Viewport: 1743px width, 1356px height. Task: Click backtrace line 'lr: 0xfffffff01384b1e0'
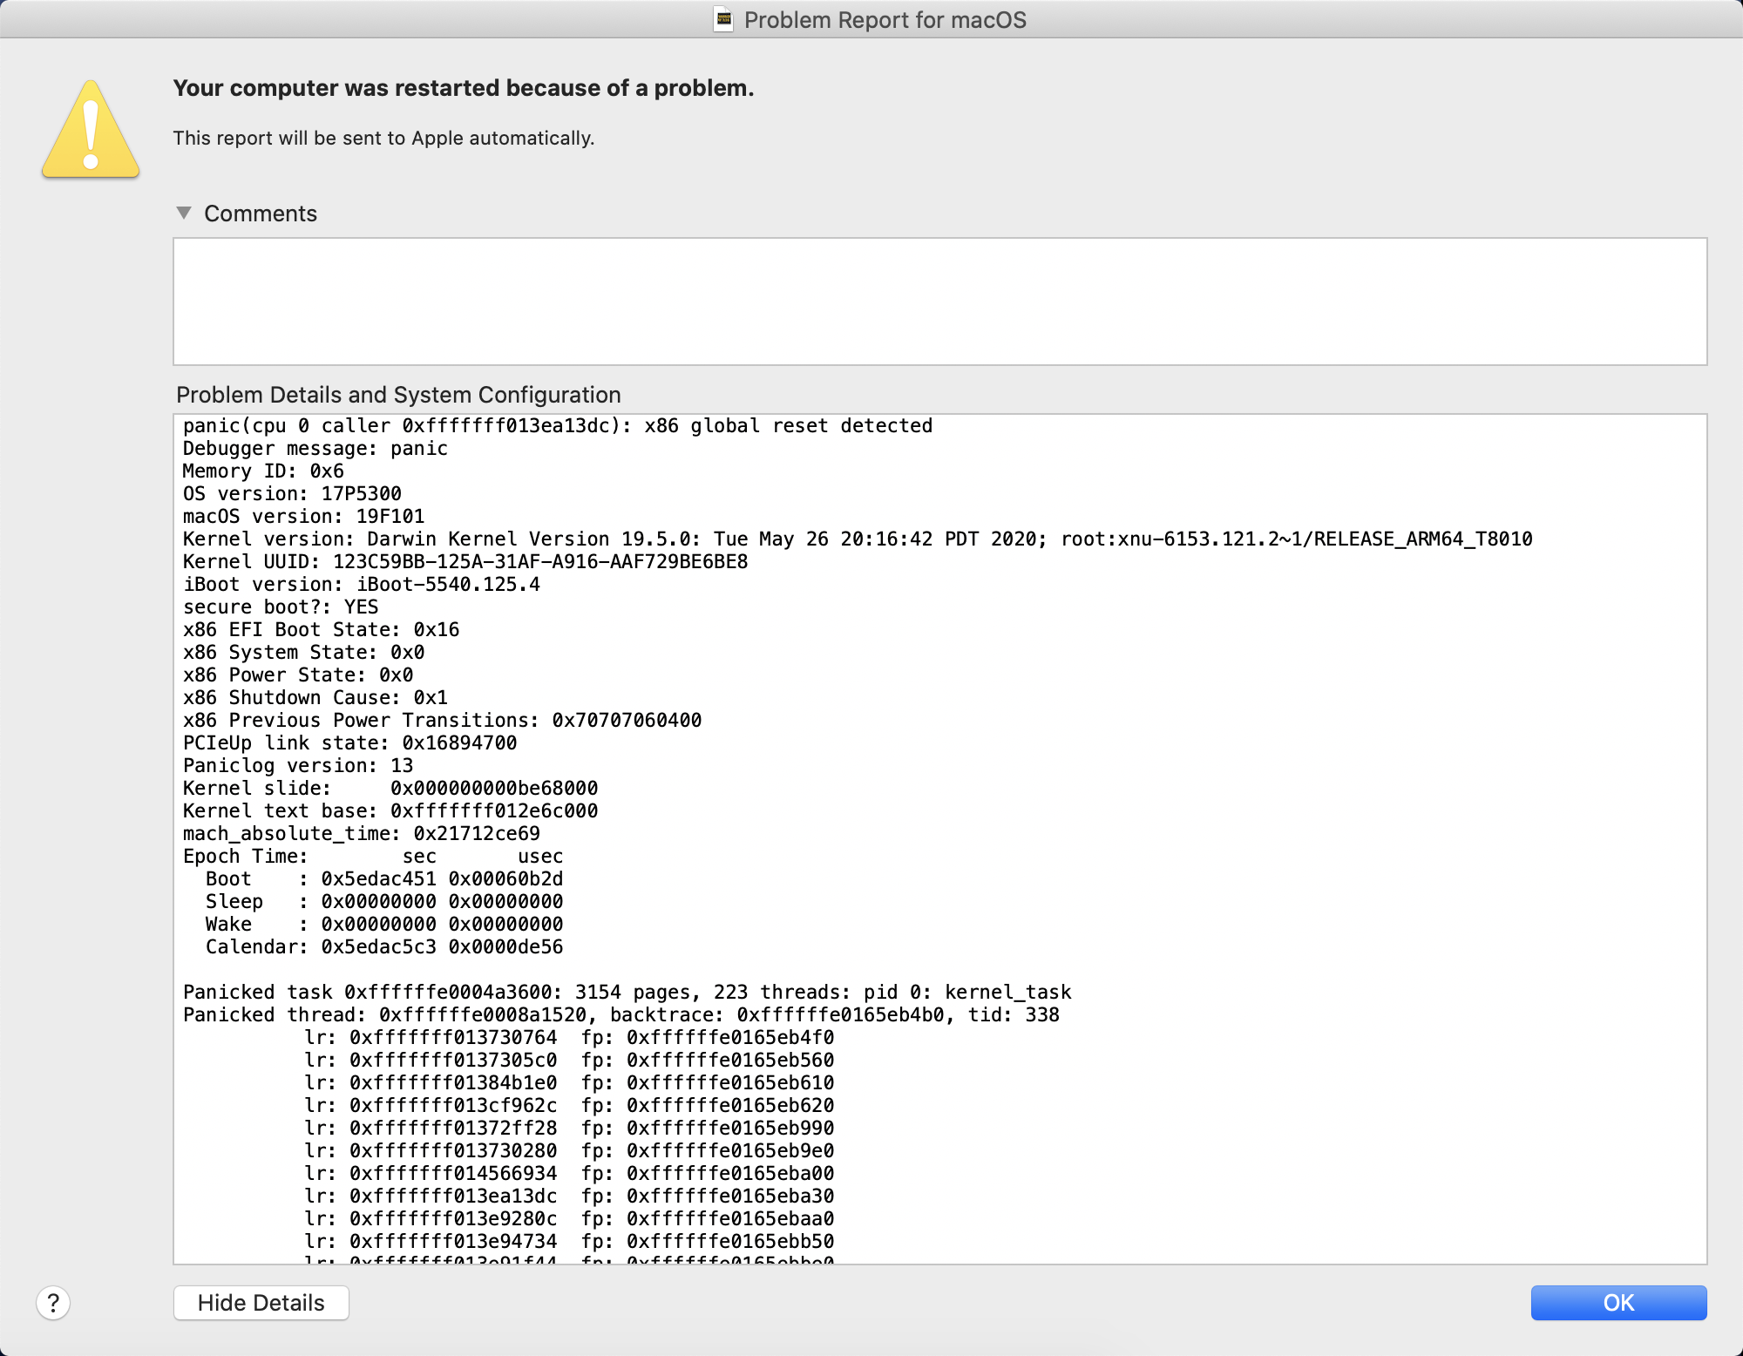(569, 1083)
